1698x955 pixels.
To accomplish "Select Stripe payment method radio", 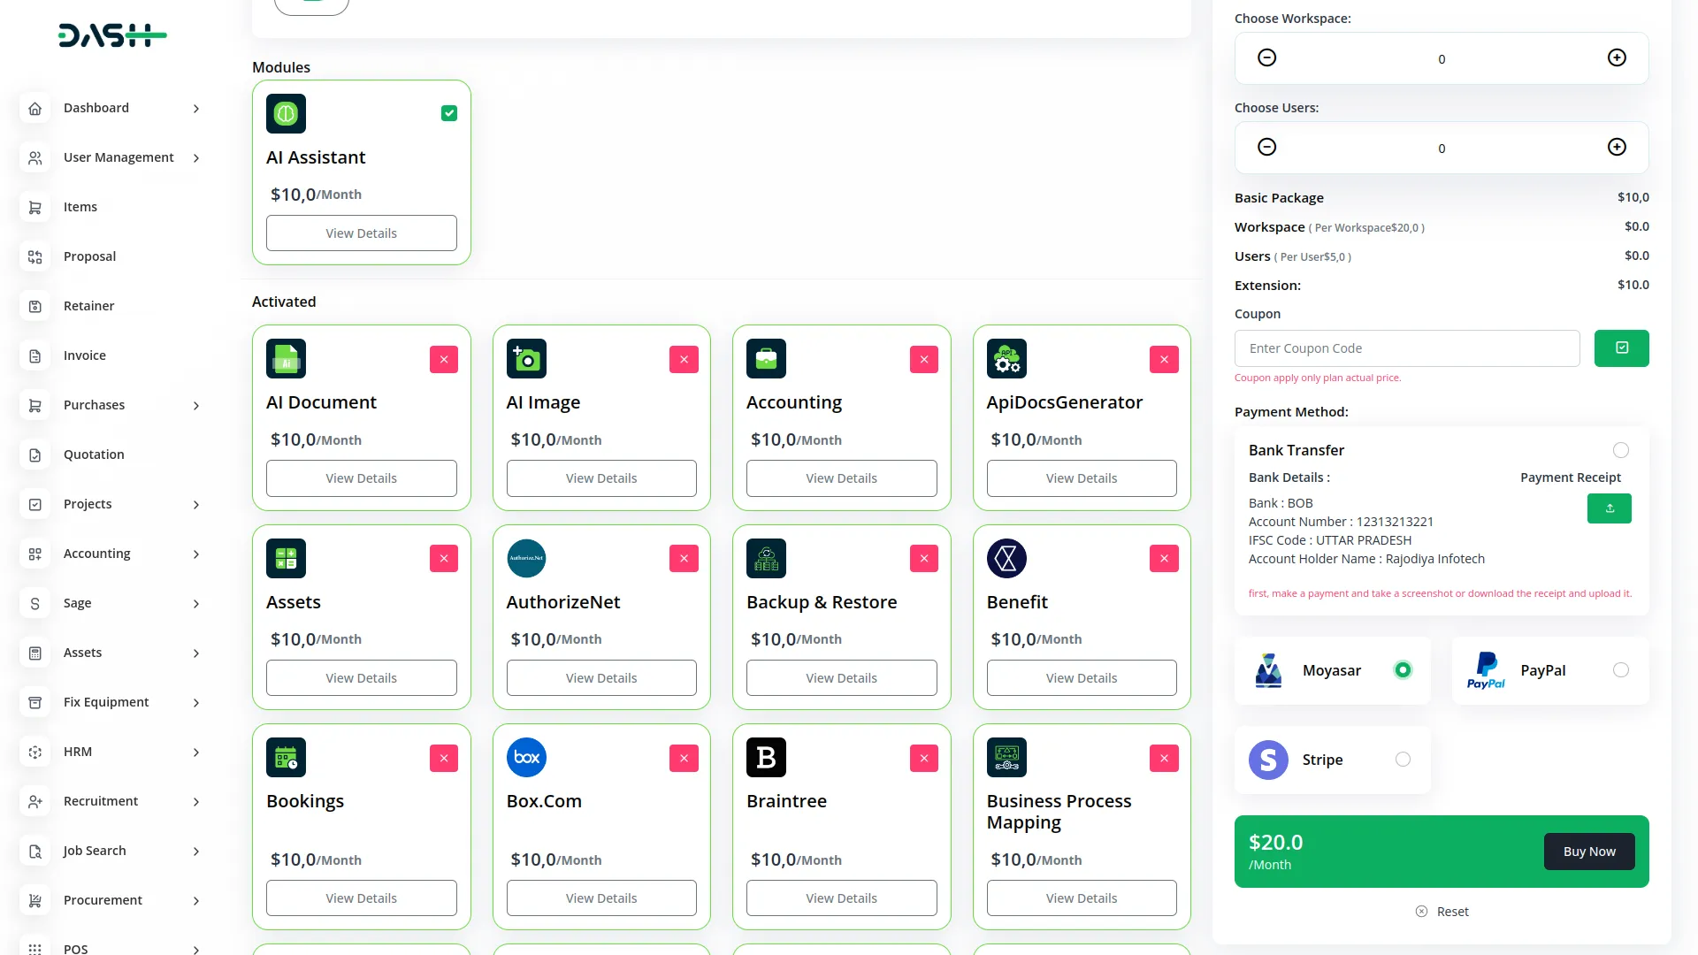I will 1403,760.
